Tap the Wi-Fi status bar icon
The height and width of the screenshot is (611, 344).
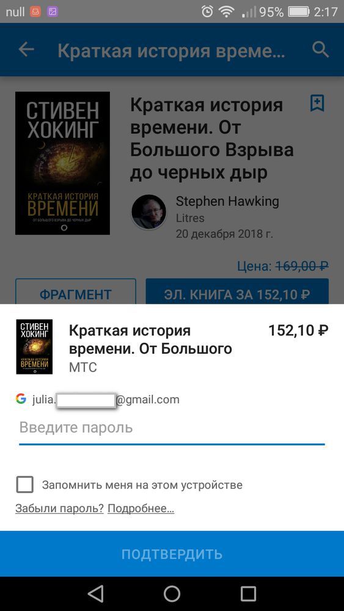[226, 12]
